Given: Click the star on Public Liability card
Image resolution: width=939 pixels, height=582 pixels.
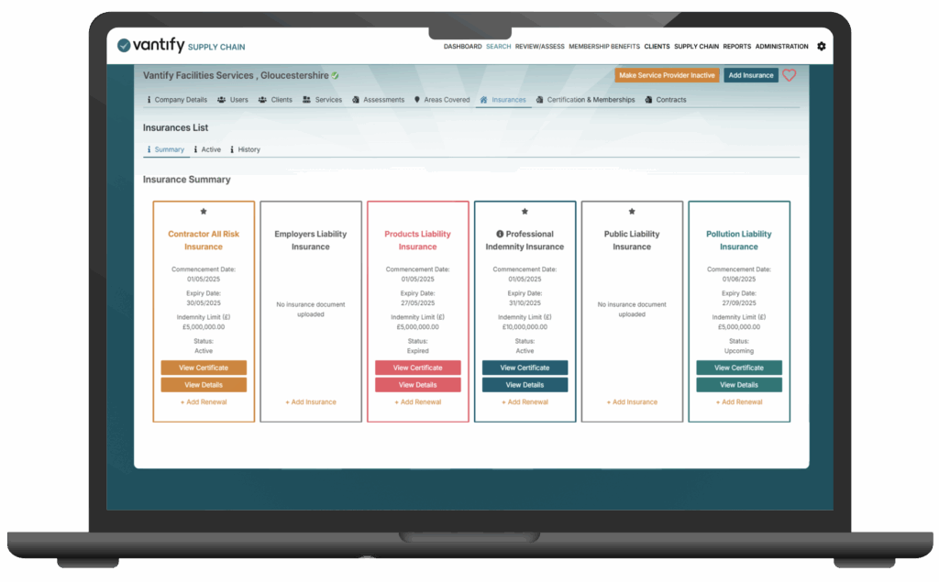Looking at the screenshot, I should 632,212.
